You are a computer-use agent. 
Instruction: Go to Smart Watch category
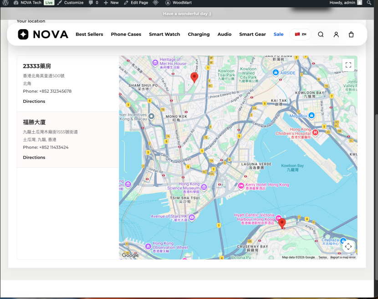[164, 35]
